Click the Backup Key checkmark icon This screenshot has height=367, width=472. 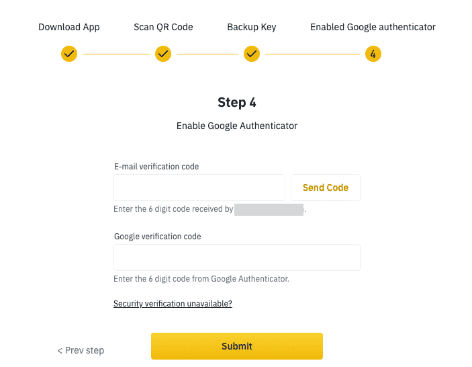(x=252, y=54)
